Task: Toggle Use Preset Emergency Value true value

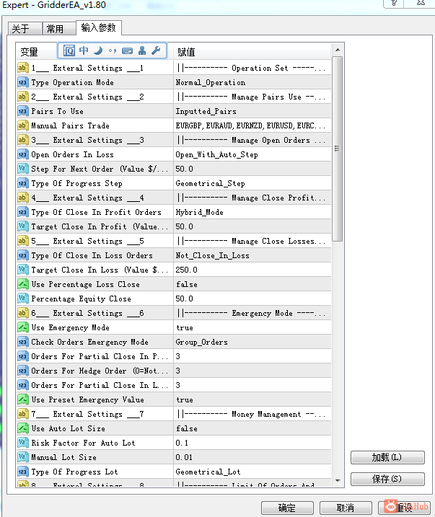Action: (185, 400)
